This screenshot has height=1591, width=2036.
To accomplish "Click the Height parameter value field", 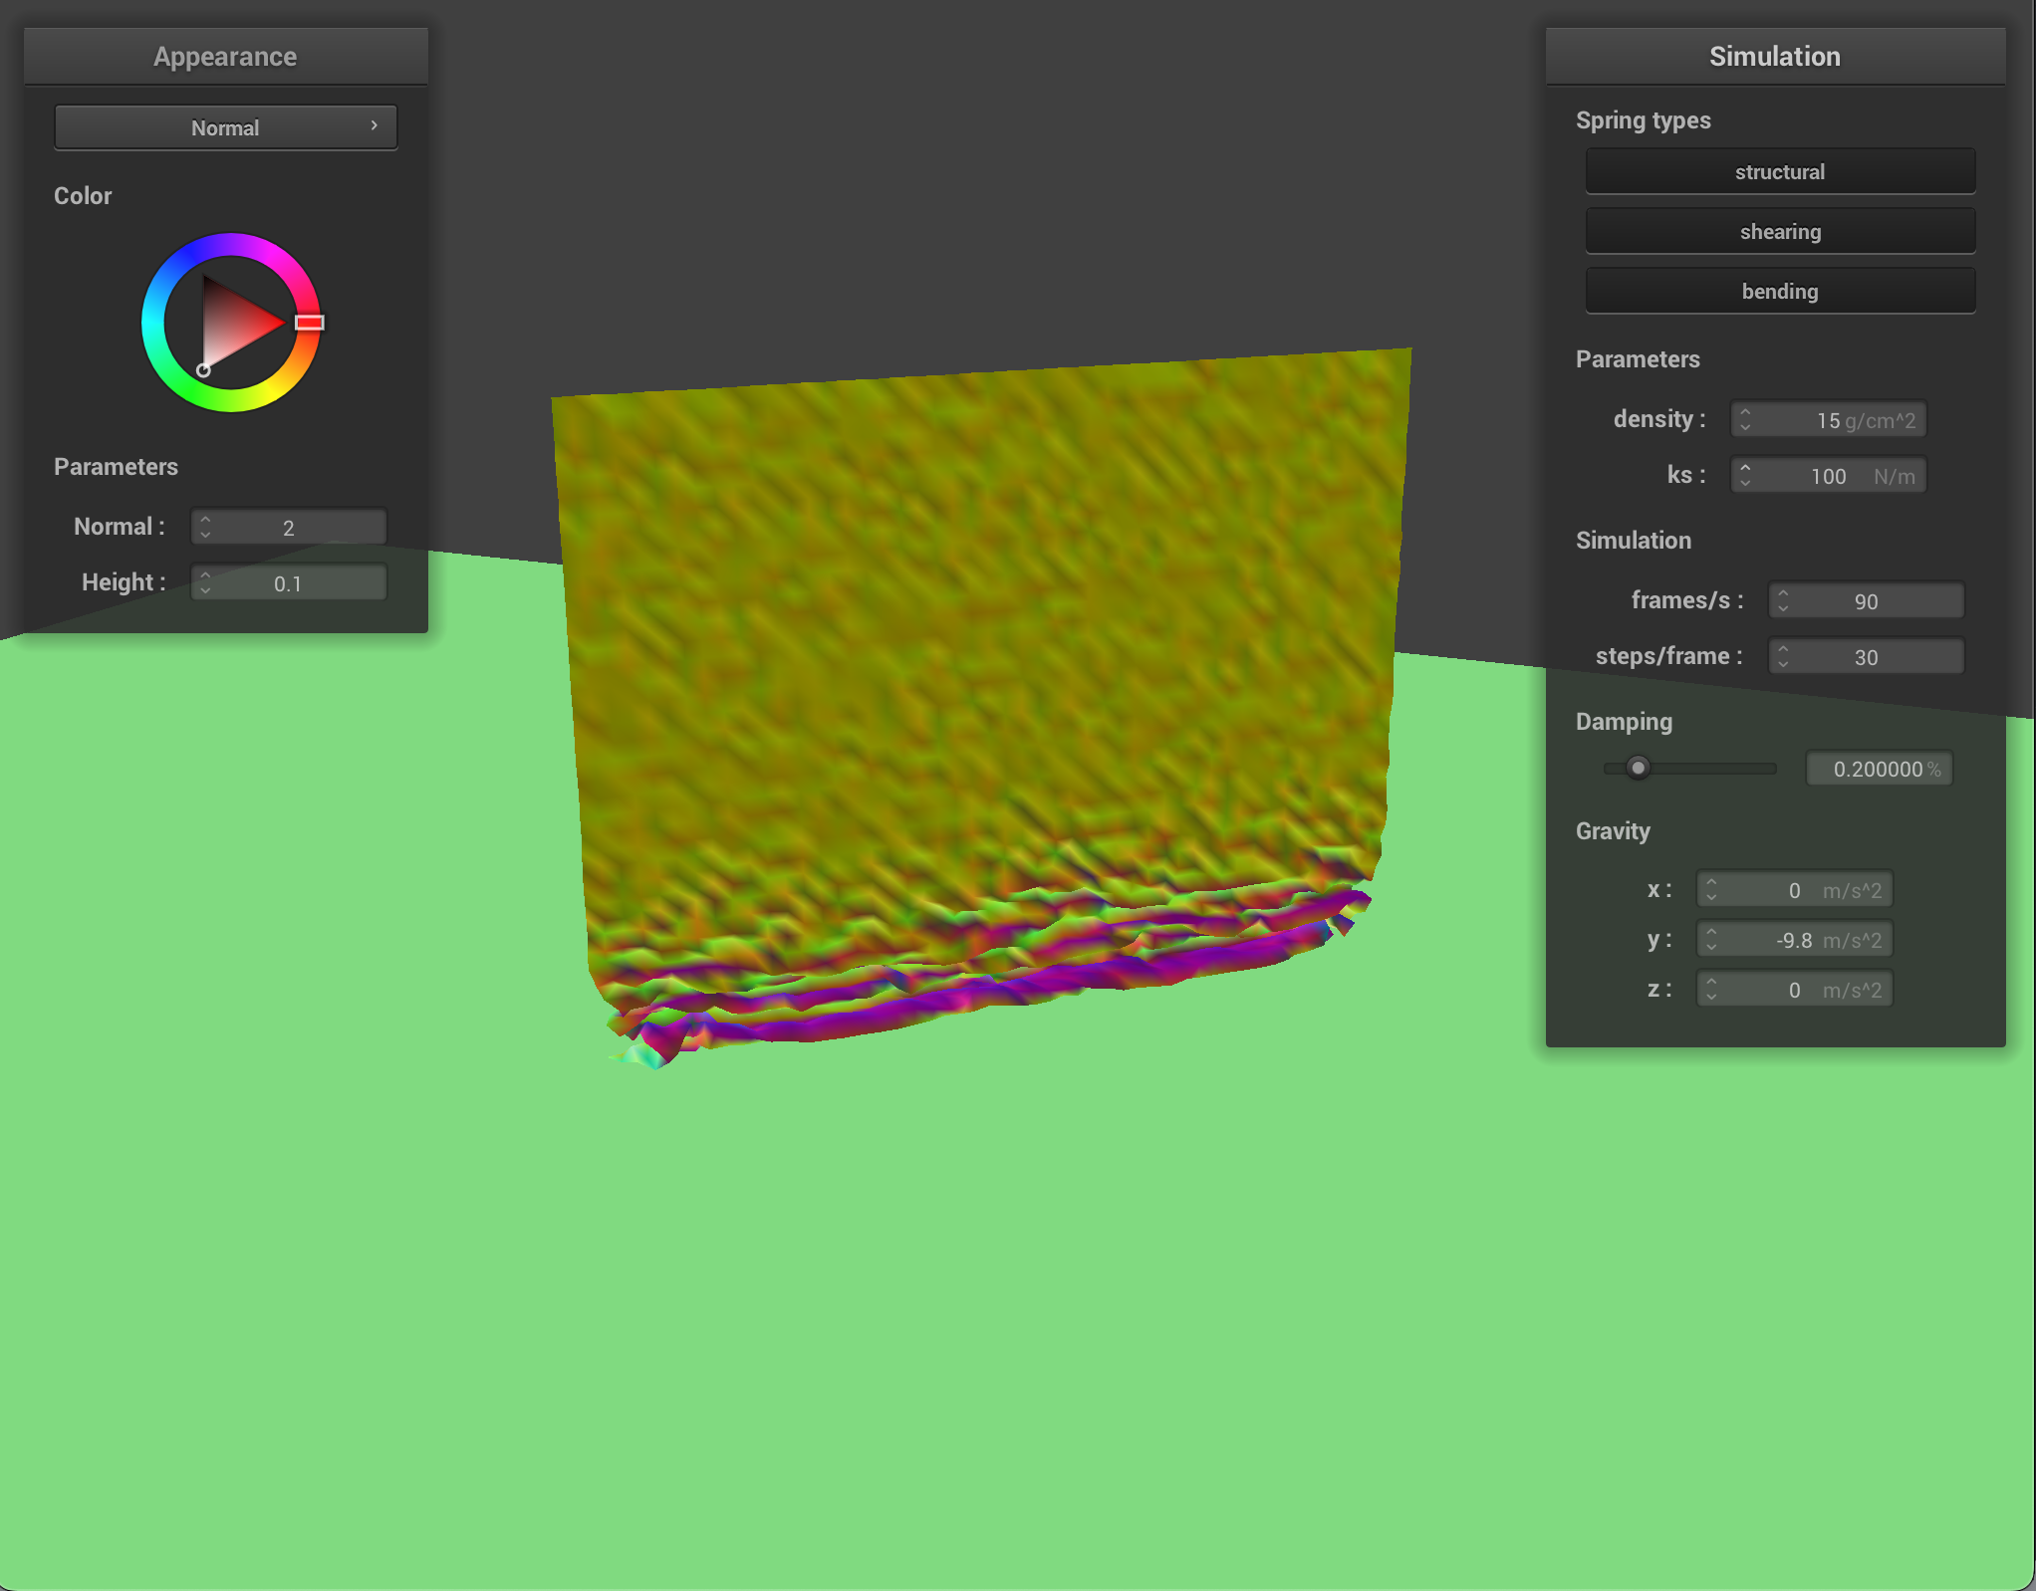I will (x=289, y=582).
